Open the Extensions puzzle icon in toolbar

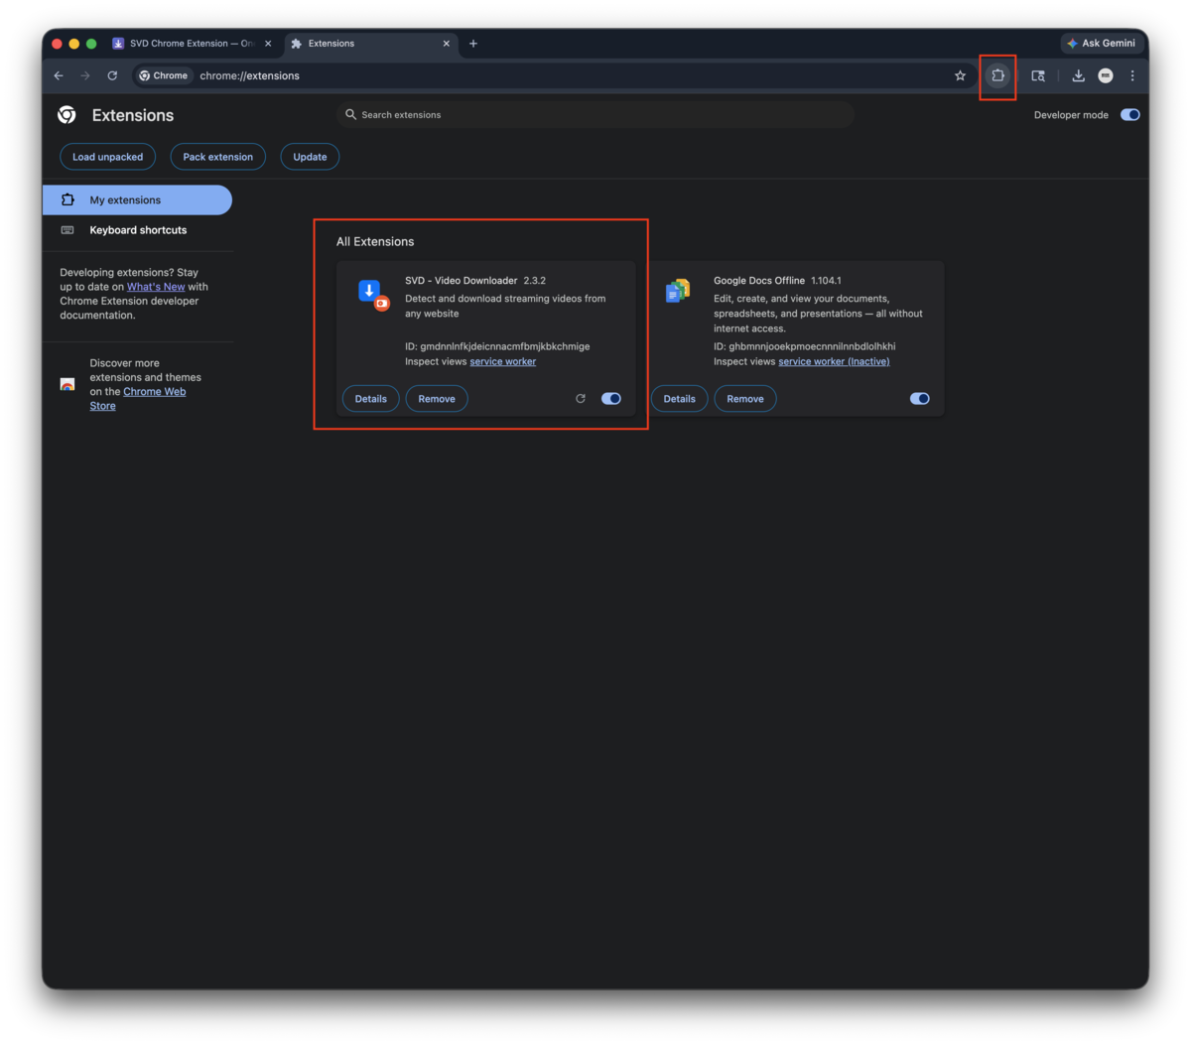tap(998, 75)
